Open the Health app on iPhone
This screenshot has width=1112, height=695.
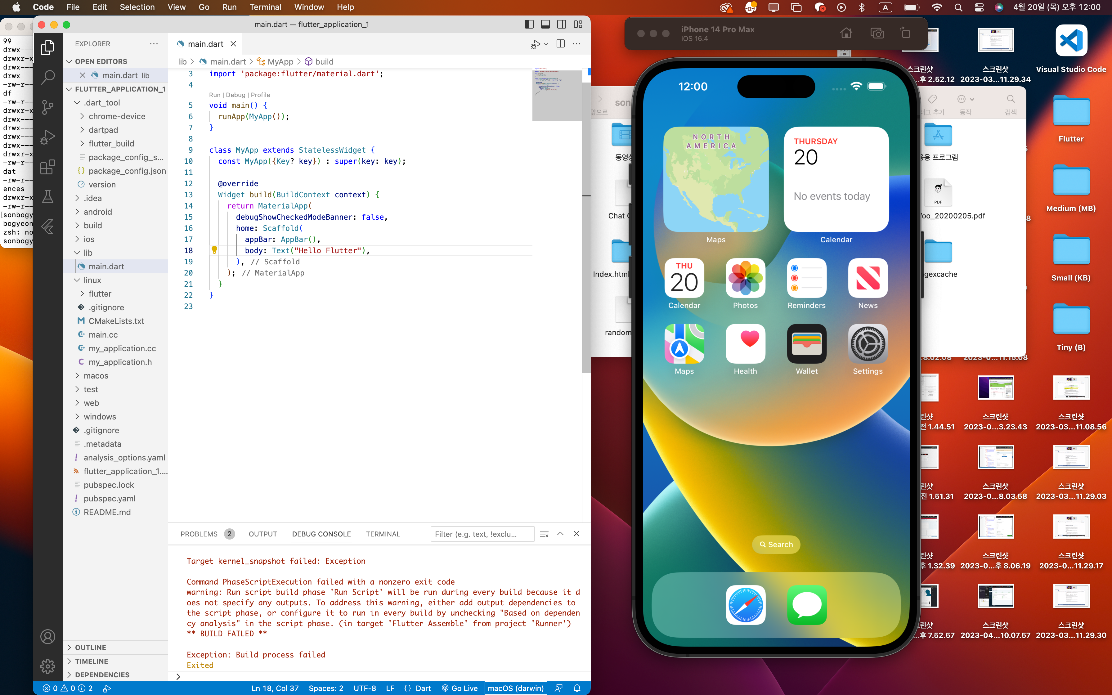pyautogui.click(x=745, y=344)
